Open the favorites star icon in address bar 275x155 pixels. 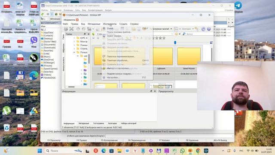click(x=177, y=34)
